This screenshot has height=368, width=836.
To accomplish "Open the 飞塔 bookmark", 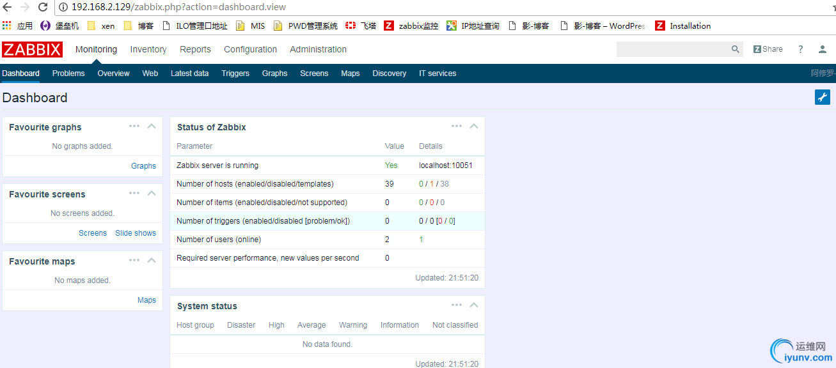I will [361, 26].
